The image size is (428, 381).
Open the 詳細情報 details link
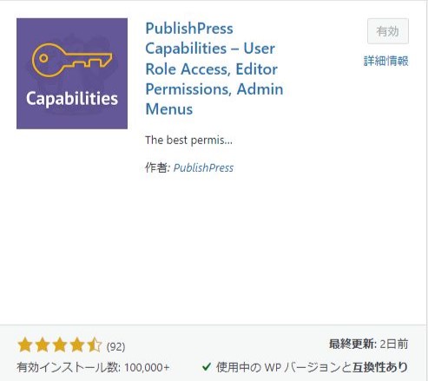pyautogui.click(x=385, y=61)
